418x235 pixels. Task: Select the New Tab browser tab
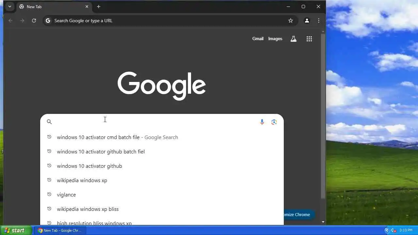click(x=54, y=7)
